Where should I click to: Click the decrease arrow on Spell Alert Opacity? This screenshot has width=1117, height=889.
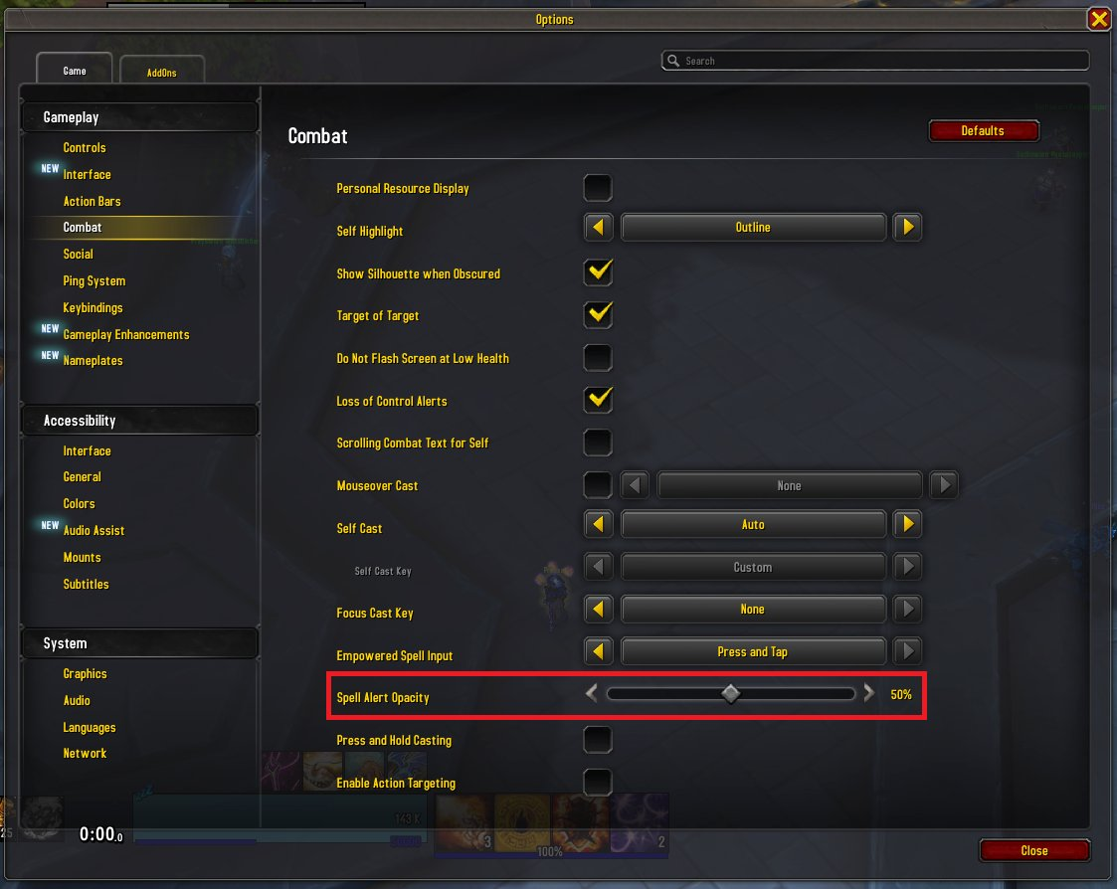[x=591, y=693]
